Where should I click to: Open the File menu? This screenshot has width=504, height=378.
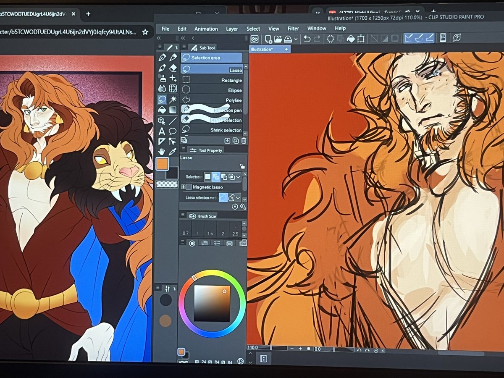point(165,29)
